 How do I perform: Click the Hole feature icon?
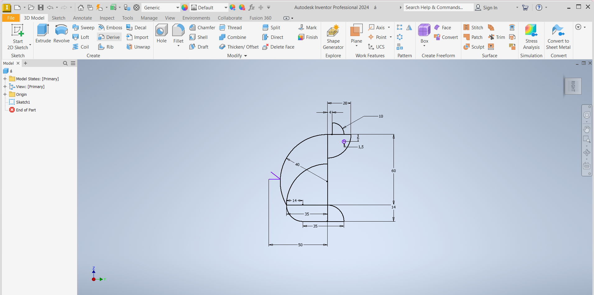tap(161, 34)
